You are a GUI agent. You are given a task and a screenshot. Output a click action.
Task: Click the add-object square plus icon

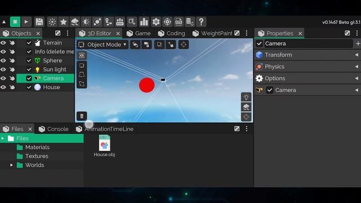tap(132, 22)
